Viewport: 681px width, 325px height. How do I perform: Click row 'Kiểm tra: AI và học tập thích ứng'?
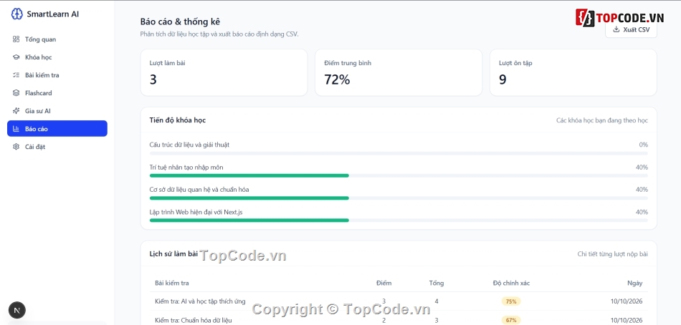click(399, 301)
